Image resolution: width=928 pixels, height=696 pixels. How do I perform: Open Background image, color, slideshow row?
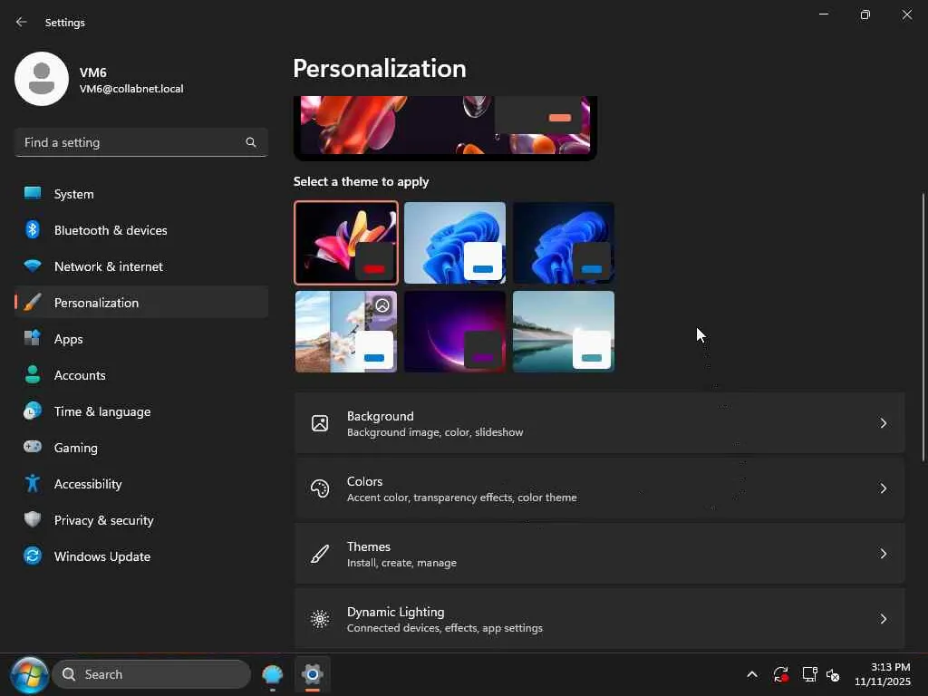(x=600, y=423)
